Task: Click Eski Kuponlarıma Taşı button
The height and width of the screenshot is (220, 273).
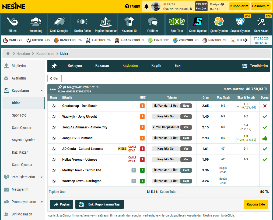Action: [x=100, y=204]
